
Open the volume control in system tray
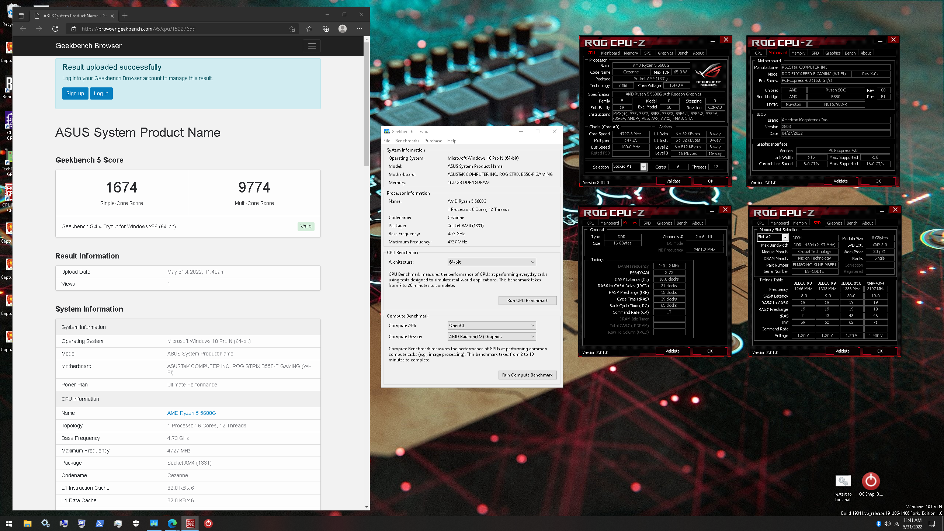point(888,524)
